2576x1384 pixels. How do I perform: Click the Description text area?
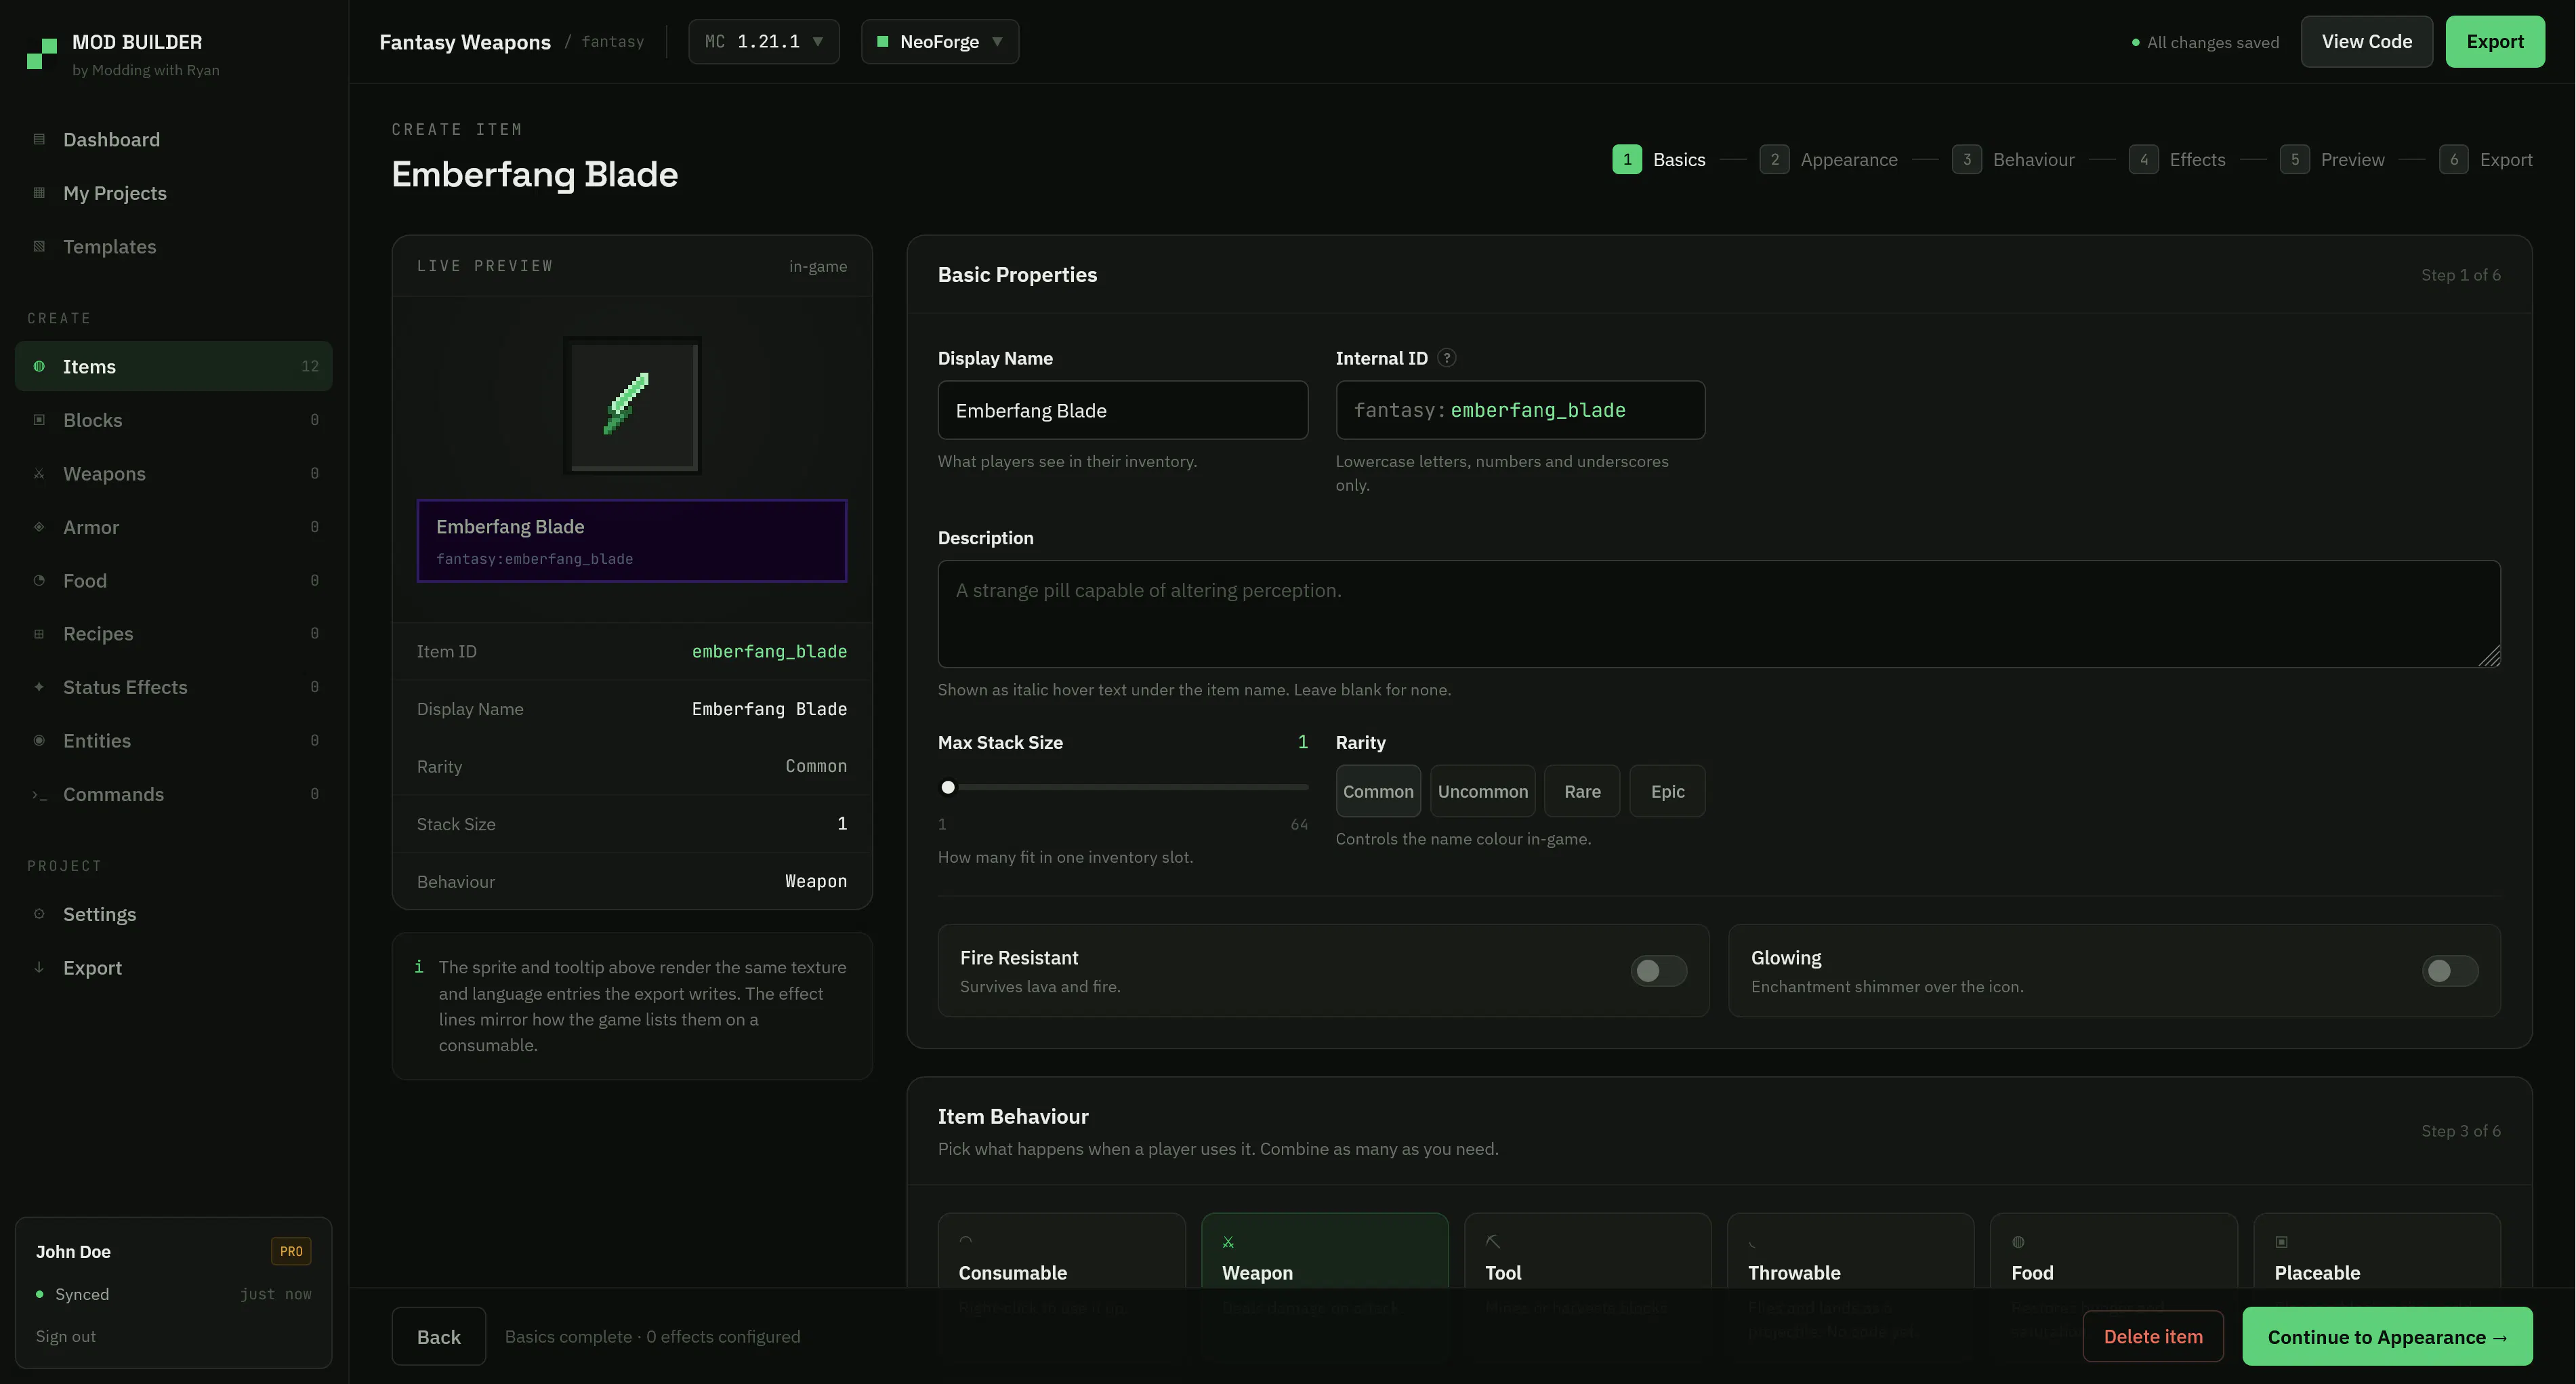tap(1719, 614)
